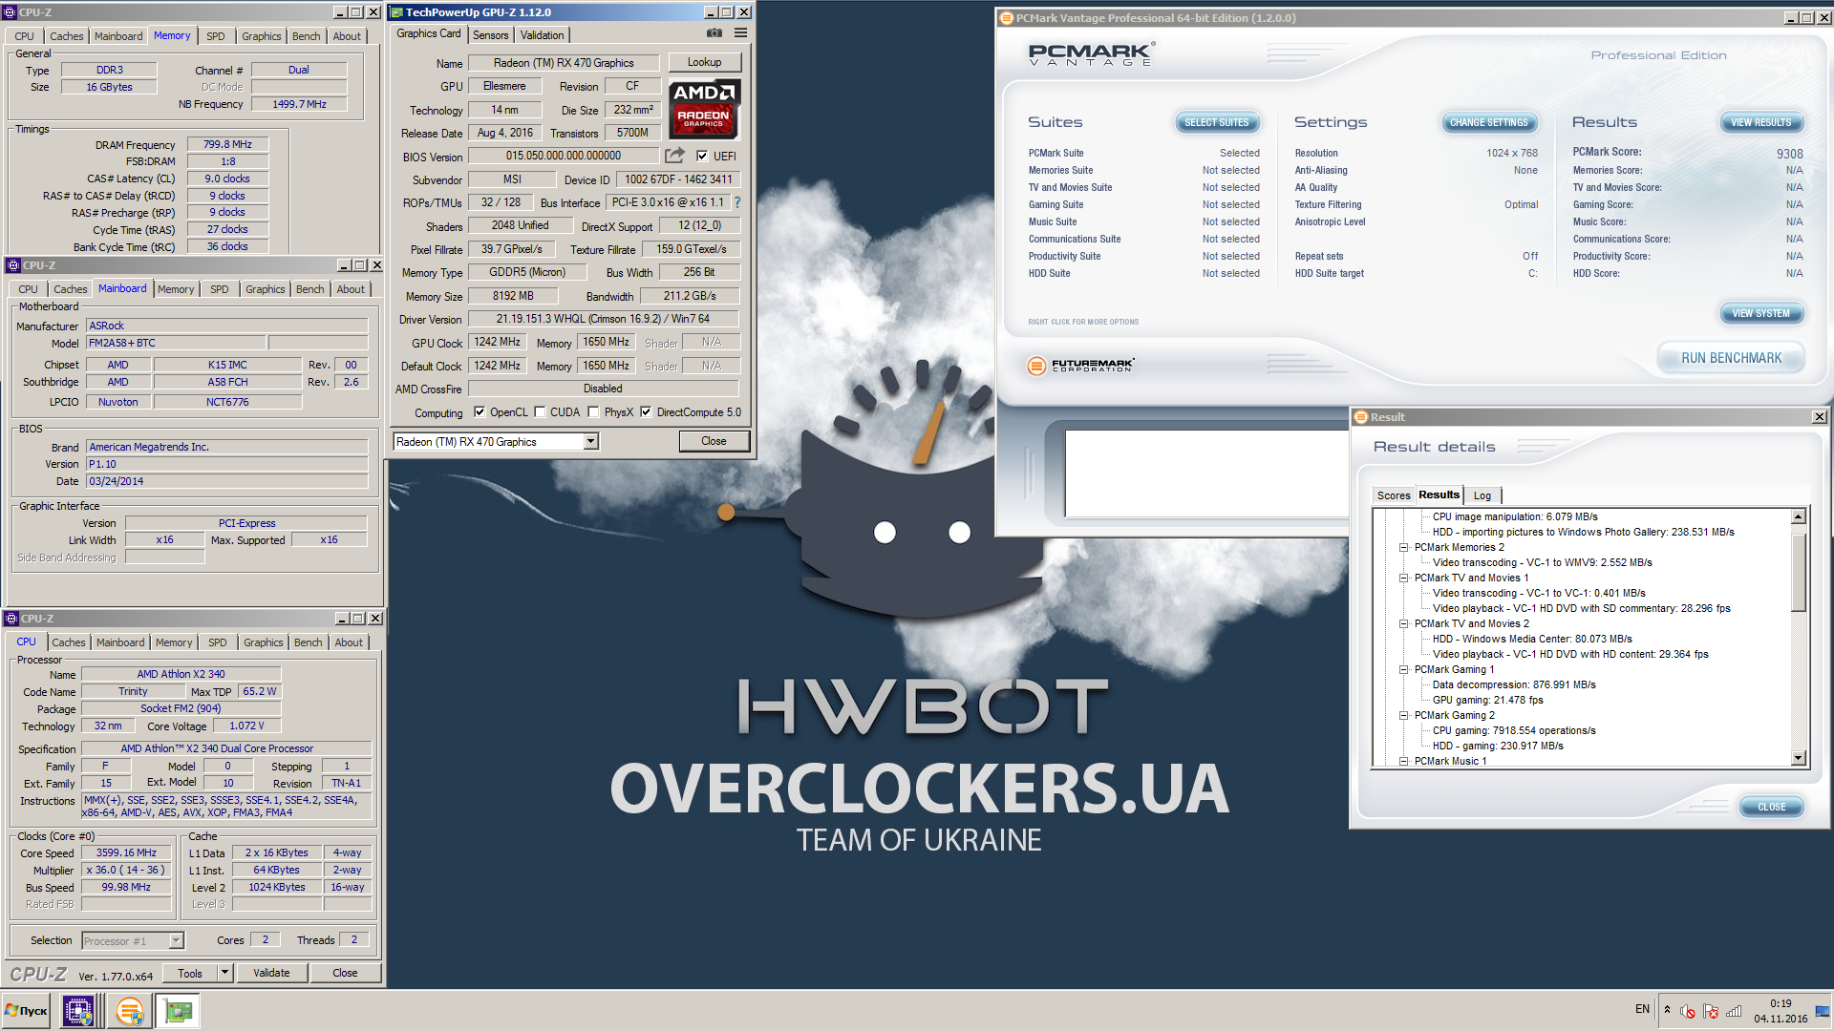Click the Bus Interface question mark icon
Screen dimensions: 1834x1031
pos(737,202)
